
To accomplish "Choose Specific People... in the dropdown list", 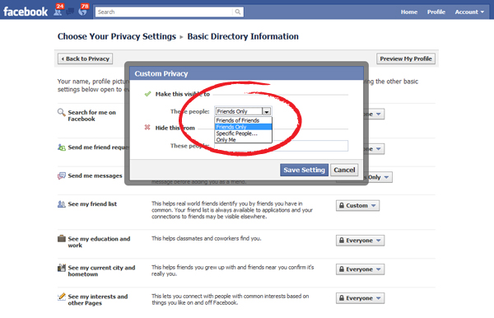I will pos(243,133).
